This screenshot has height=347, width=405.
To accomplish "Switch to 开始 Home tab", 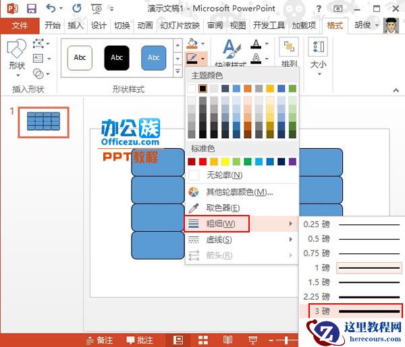I will (x=53, y=26).
